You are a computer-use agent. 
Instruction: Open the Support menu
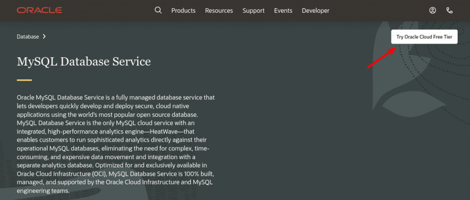pyautogui.click(x=253, y=11)
